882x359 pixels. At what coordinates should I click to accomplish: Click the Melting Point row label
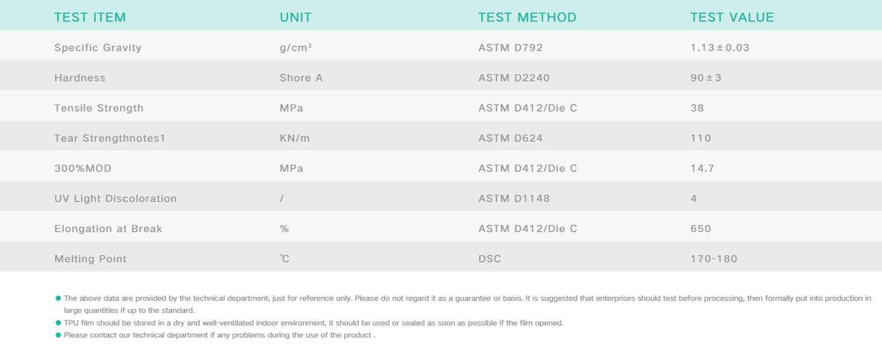coord(91,259)
